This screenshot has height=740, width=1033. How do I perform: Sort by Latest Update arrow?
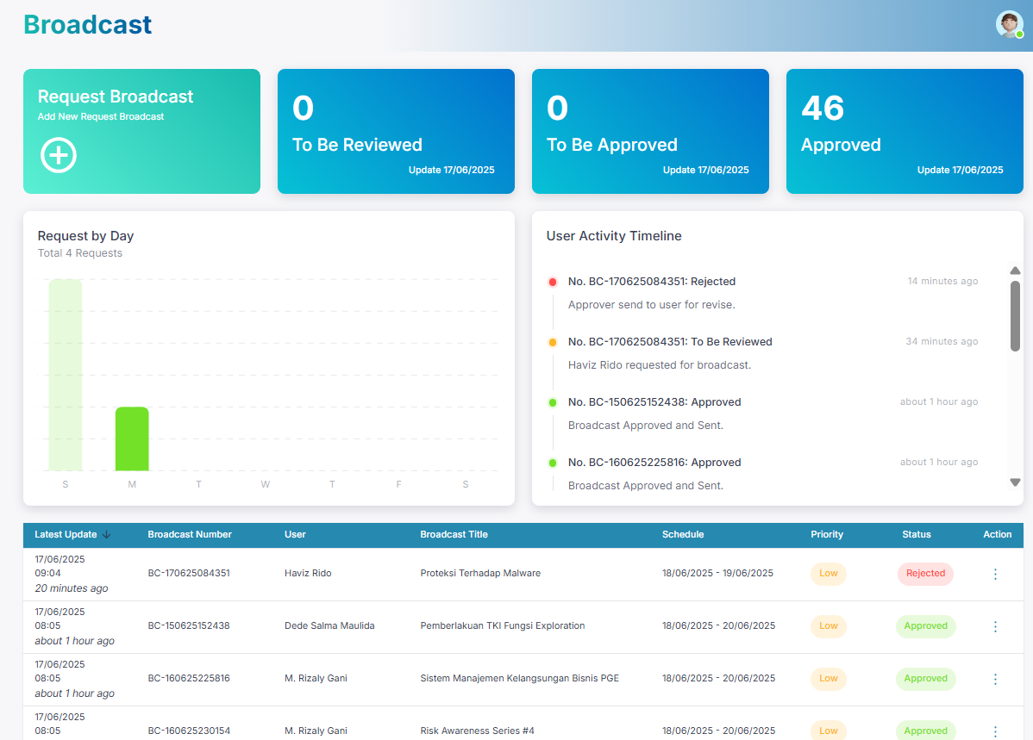[107, 535]
